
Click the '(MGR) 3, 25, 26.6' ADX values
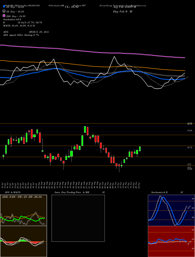tap(39, 32)
